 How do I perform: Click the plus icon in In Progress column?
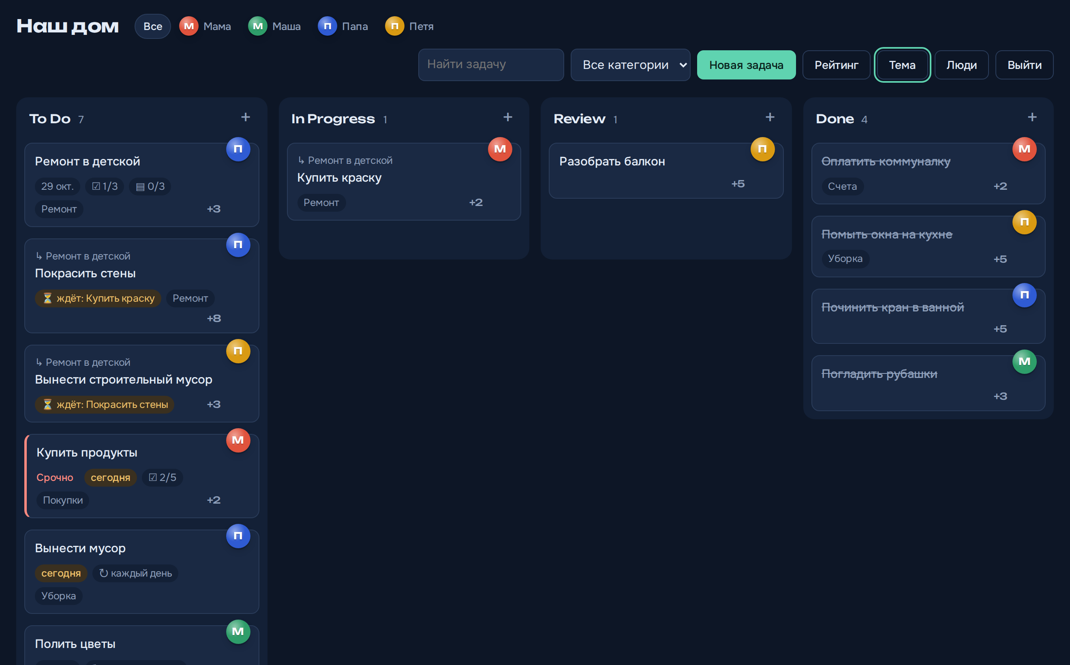508,118
